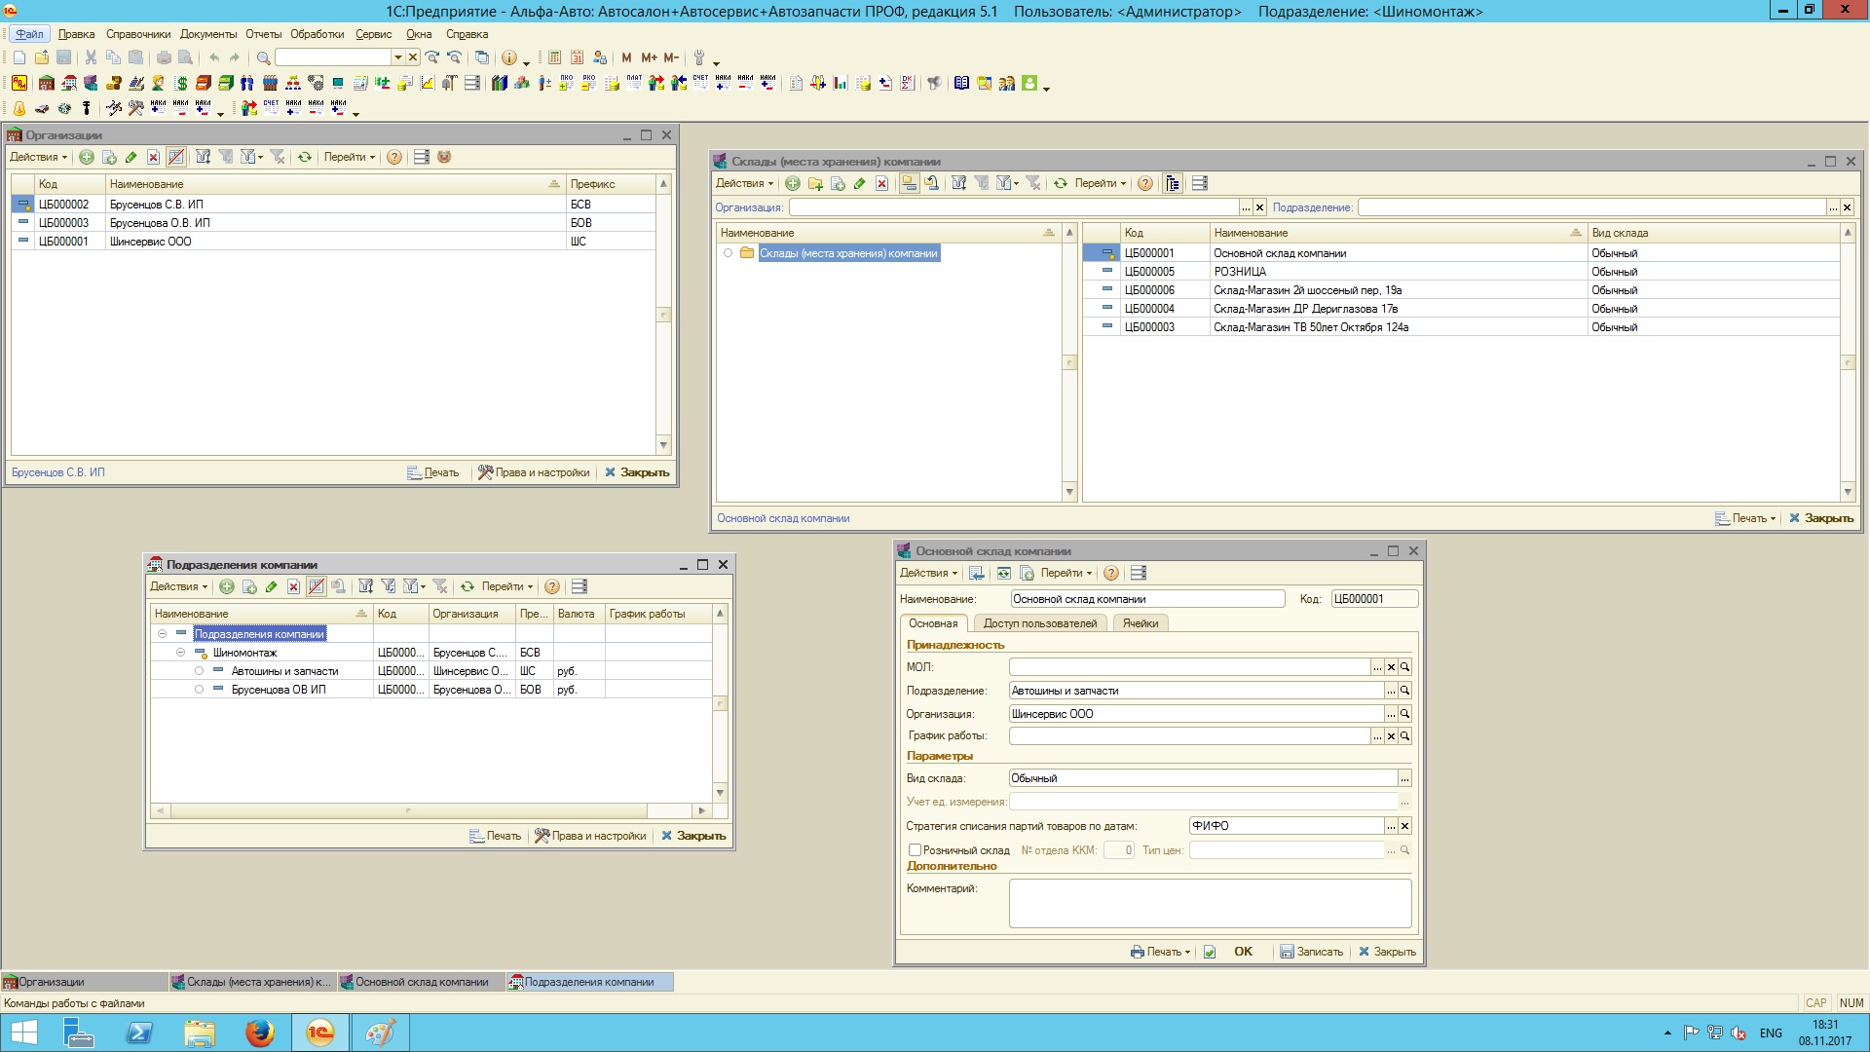Screen dimensions: 1870x1052
Task: Select the РОЗНИЦА warehouse row
Action: point(1460,272)
